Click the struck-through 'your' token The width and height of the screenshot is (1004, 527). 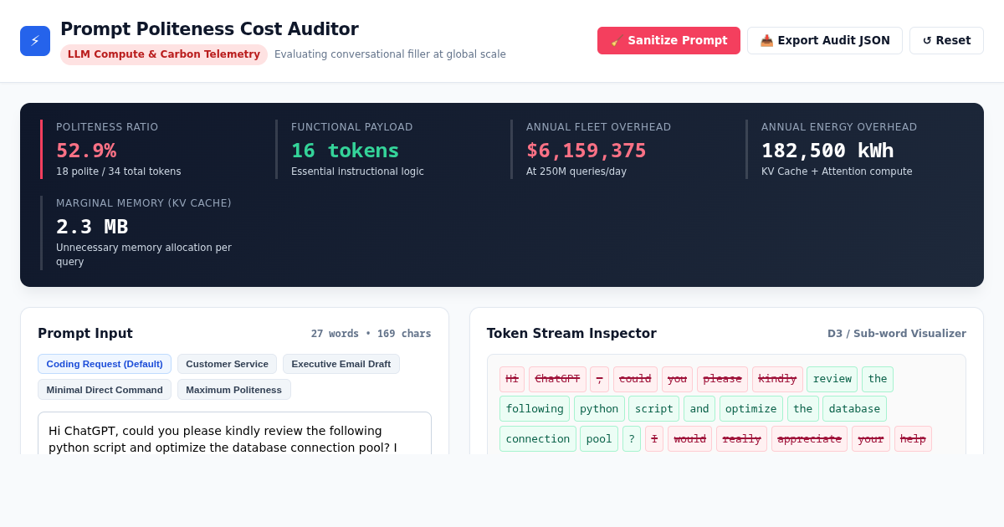click(x=871, y=439)
